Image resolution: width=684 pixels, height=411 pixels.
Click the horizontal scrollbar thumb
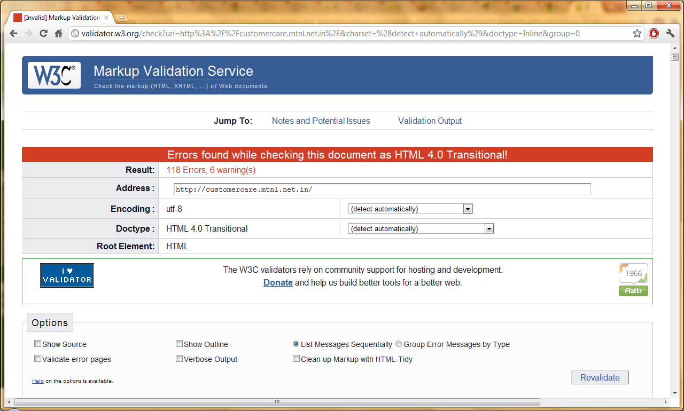[x=277, y=402]
